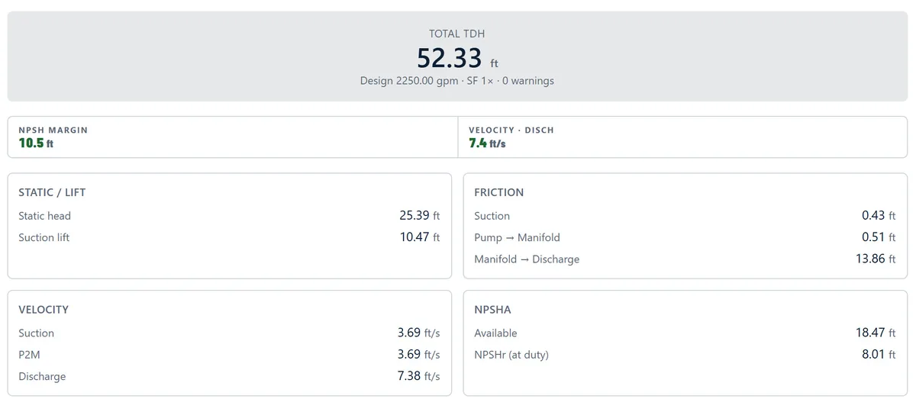This screenshot has height=399, width=916.
Task: Click the P2M row label
Action: point(29,355)
